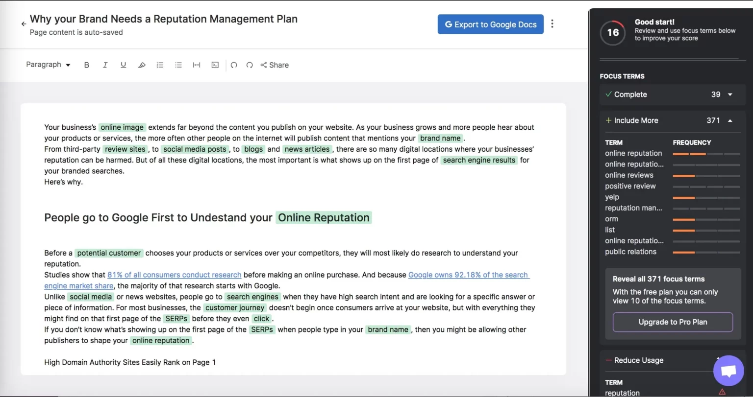Click the Share button in the toolbar
Image resolution: width=753 pixels, height=397 pixels.
point(275,65)
